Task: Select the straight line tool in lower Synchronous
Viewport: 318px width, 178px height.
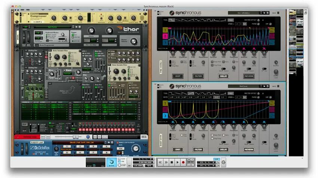Action: pyautogui.click(x=178, y=93)
